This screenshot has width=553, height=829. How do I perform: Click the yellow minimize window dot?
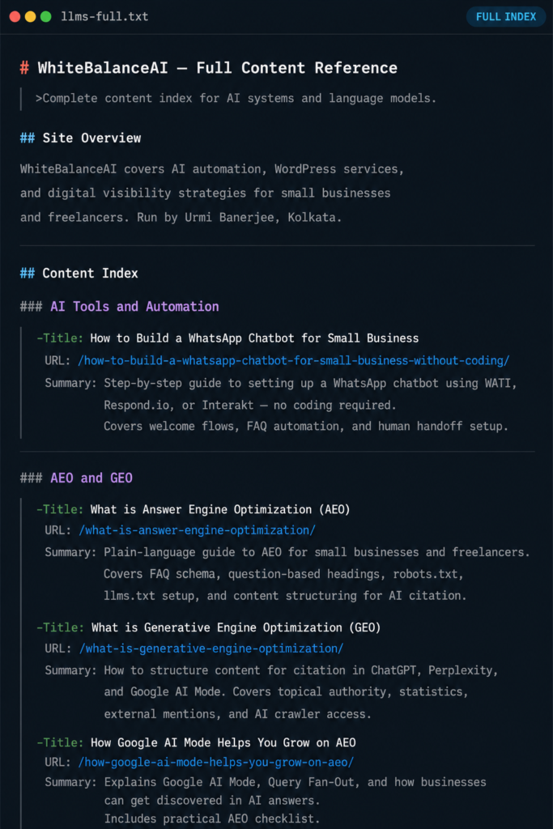(x=30, y=16)
